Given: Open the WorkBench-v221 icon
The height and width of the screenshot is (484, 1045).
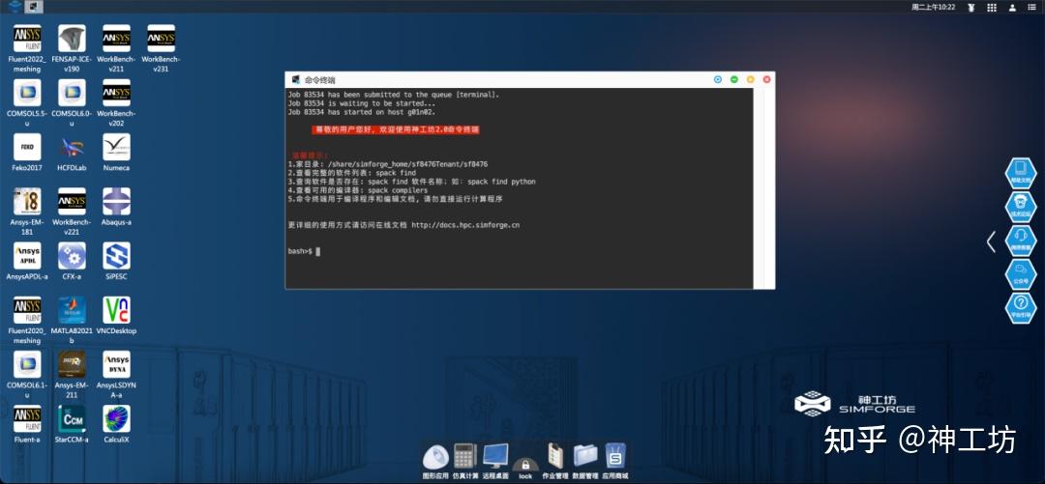Looking at the screenshot, I should click(72, 201).
